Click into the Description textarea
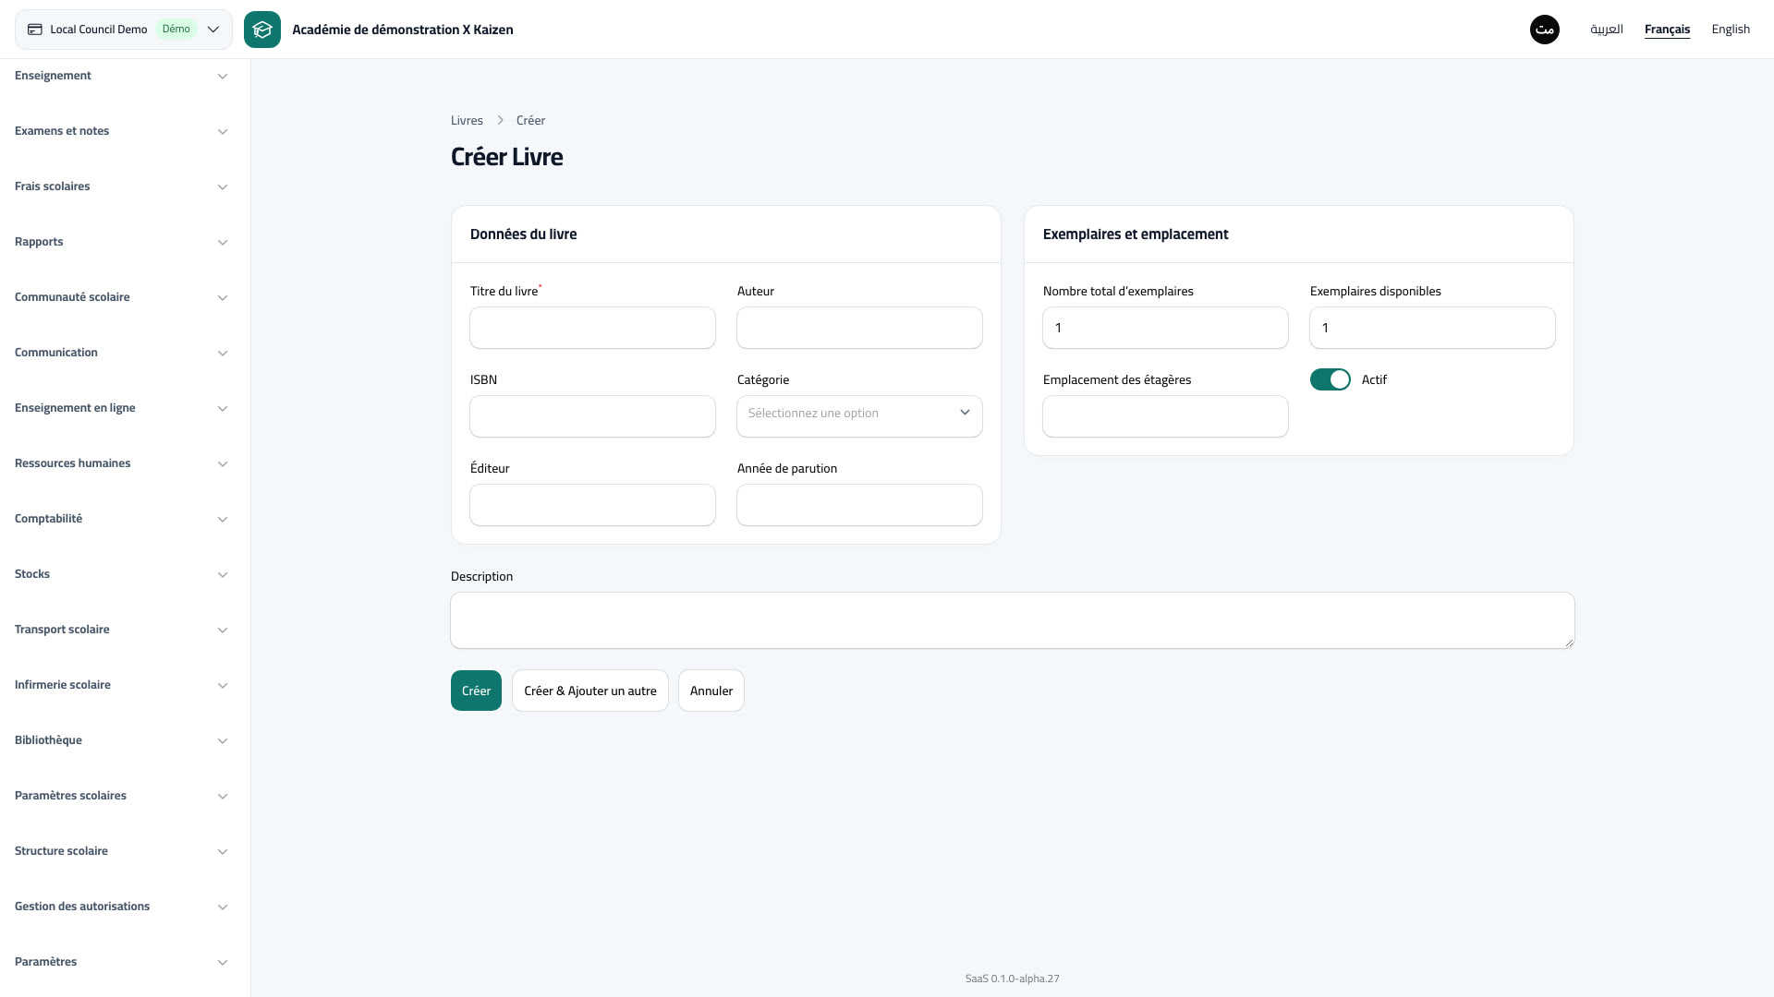This screenshot has width=1774, height=997. tap(1013, 620)
